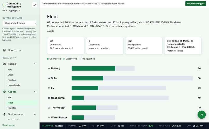Viewport: 209px width, 129px height.
Task: Click the Connected legend item
Action: 54,59
